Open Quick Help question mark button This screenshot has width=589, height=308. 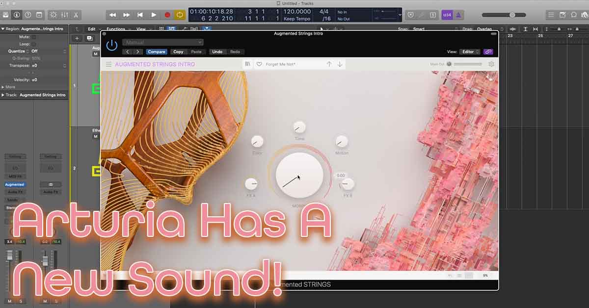(x=28, y=15)
